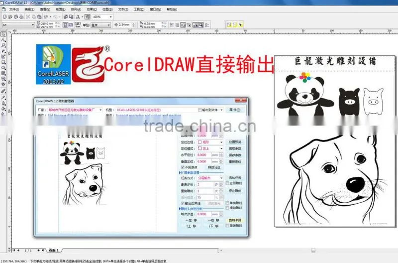
Task: Select the Text tool in the toolbox
Action: [3, 84]
